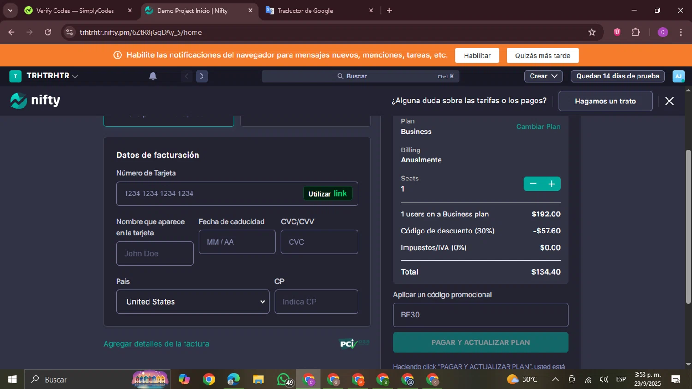Show hidden system tray icons
The width and height of the screenshot is (692, 389).
pyautogui.click(x=555, y=379)
